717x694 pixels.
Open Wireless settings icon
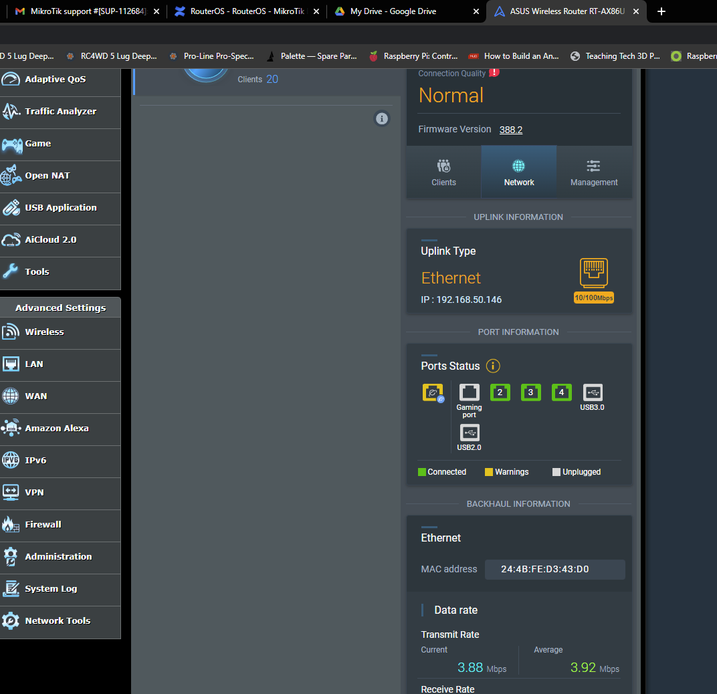(x=11, y=332)
